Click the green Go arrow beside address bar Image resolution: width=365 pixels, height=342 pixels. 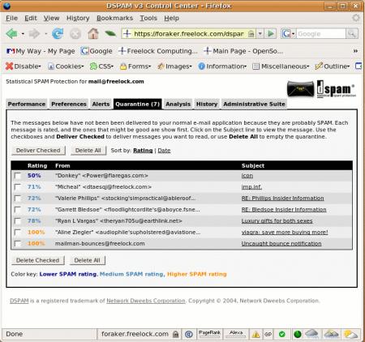pyautogui.click(x=271, y=34)
